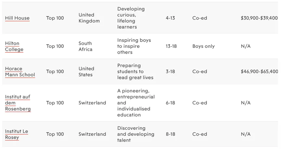The width and height of the screenshot is (281, 149).
Task: Select the pioneering, entrepreneurial education description
Action: (x=136, y=103)
